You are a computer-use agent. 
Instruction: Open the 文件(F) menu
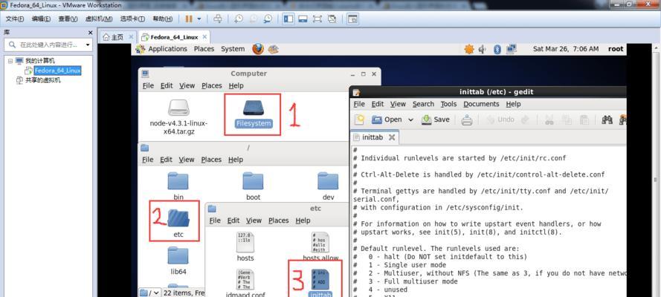(15, 19)
